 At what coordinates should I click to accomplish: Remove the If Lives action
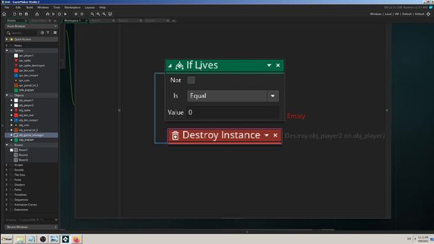[278, 65]
